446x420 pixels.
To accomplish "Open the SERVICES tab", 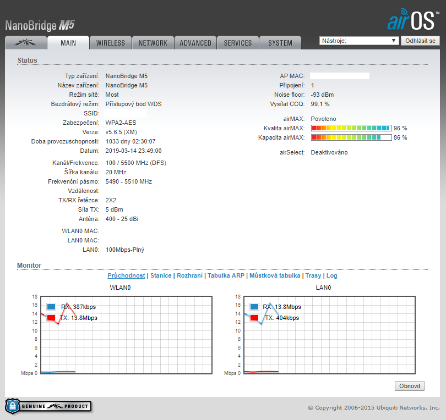I will [238, 42].
